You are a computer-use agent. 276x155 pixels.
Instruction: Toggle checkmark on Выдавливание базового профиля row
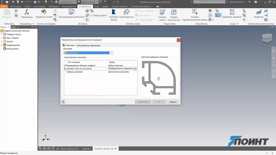pos(65,65)
